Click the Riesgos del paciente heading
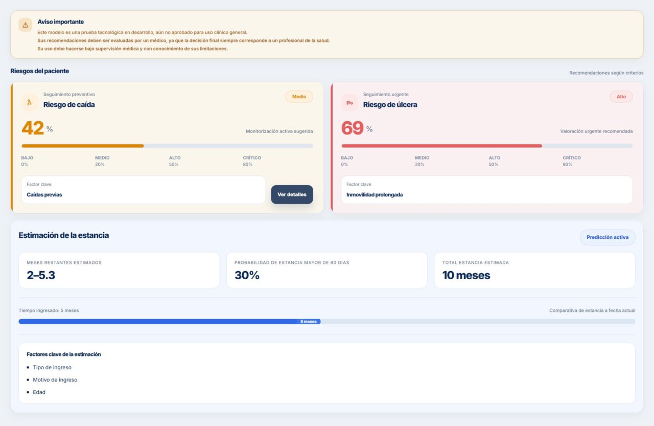 pyautogui.click(x=40, y=71)
